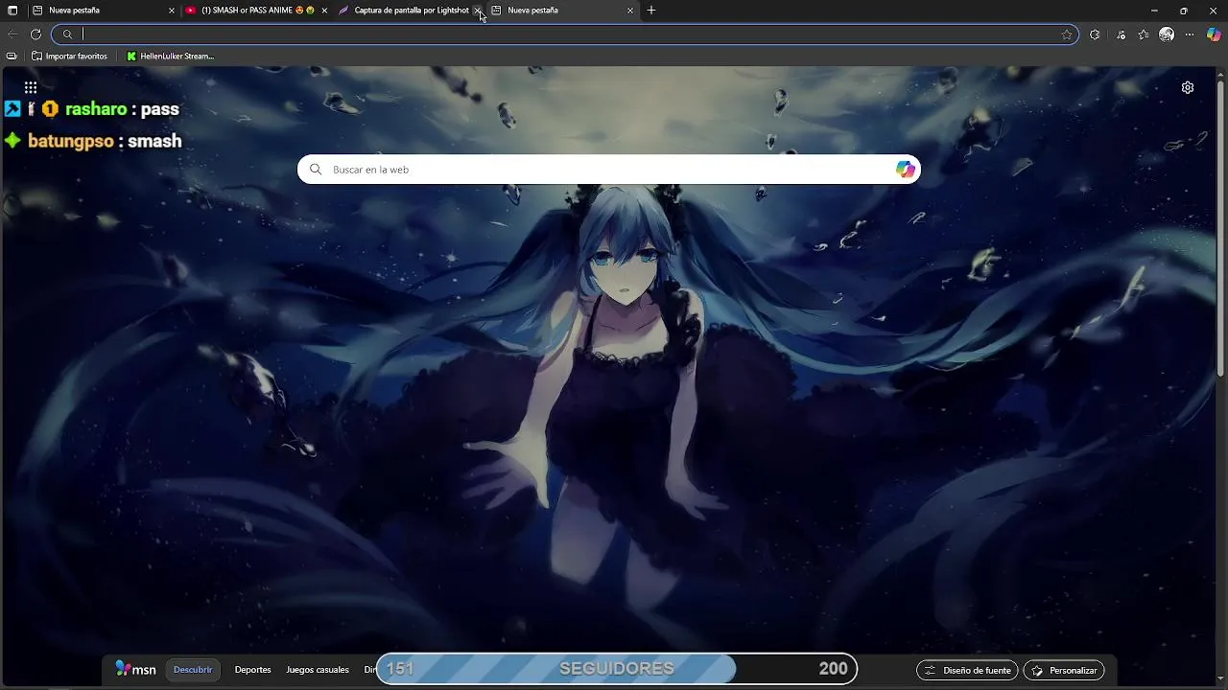Click the search magnifier in web box
Viewport: 1228px width, 690px height.
tap(316, 170)
